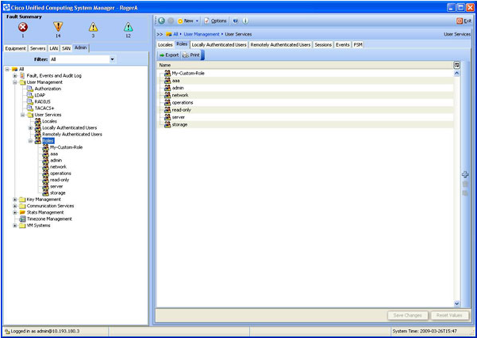Click the Name column header
477x338 pixels.
click(x=305, y=65)
